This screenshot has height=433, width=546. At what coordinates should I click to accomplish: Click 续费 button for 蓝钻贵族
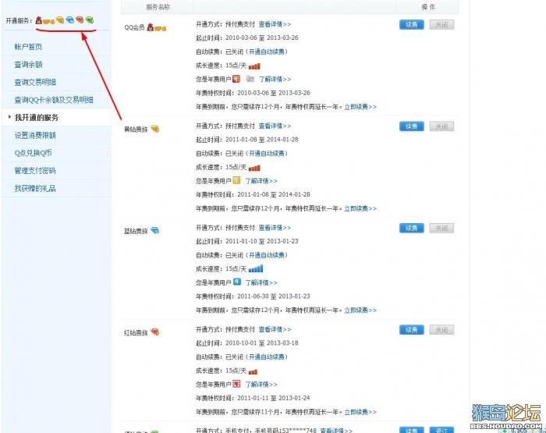[x=412, y=228]
